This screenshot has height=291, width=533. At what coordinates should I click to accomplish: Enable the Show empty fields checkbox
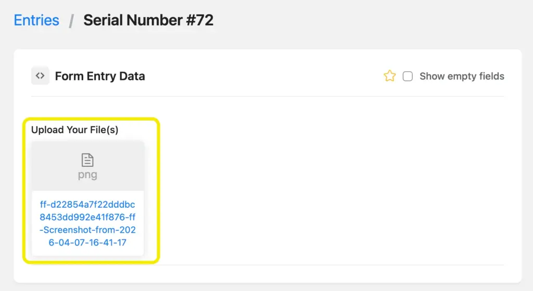point(408,76)
